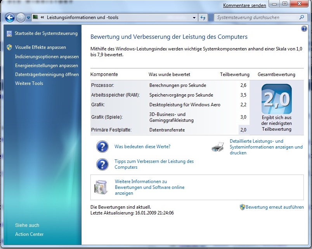Click shield icon beside Bewertung erneut ausführen
Viewport: 312px width, 249px height.
point(242,207)
